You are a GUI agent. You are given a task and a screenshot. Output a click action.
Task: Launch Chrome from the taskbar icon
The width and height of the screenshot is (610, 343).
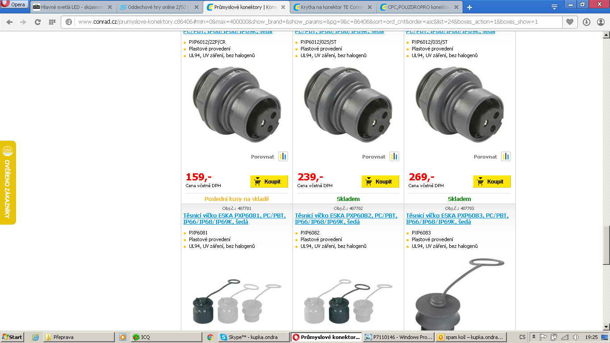pyautogui.click(x=210, y=337)
